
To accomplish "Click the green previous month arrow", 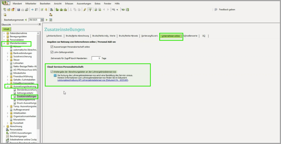I will click(x=26, y=20).
